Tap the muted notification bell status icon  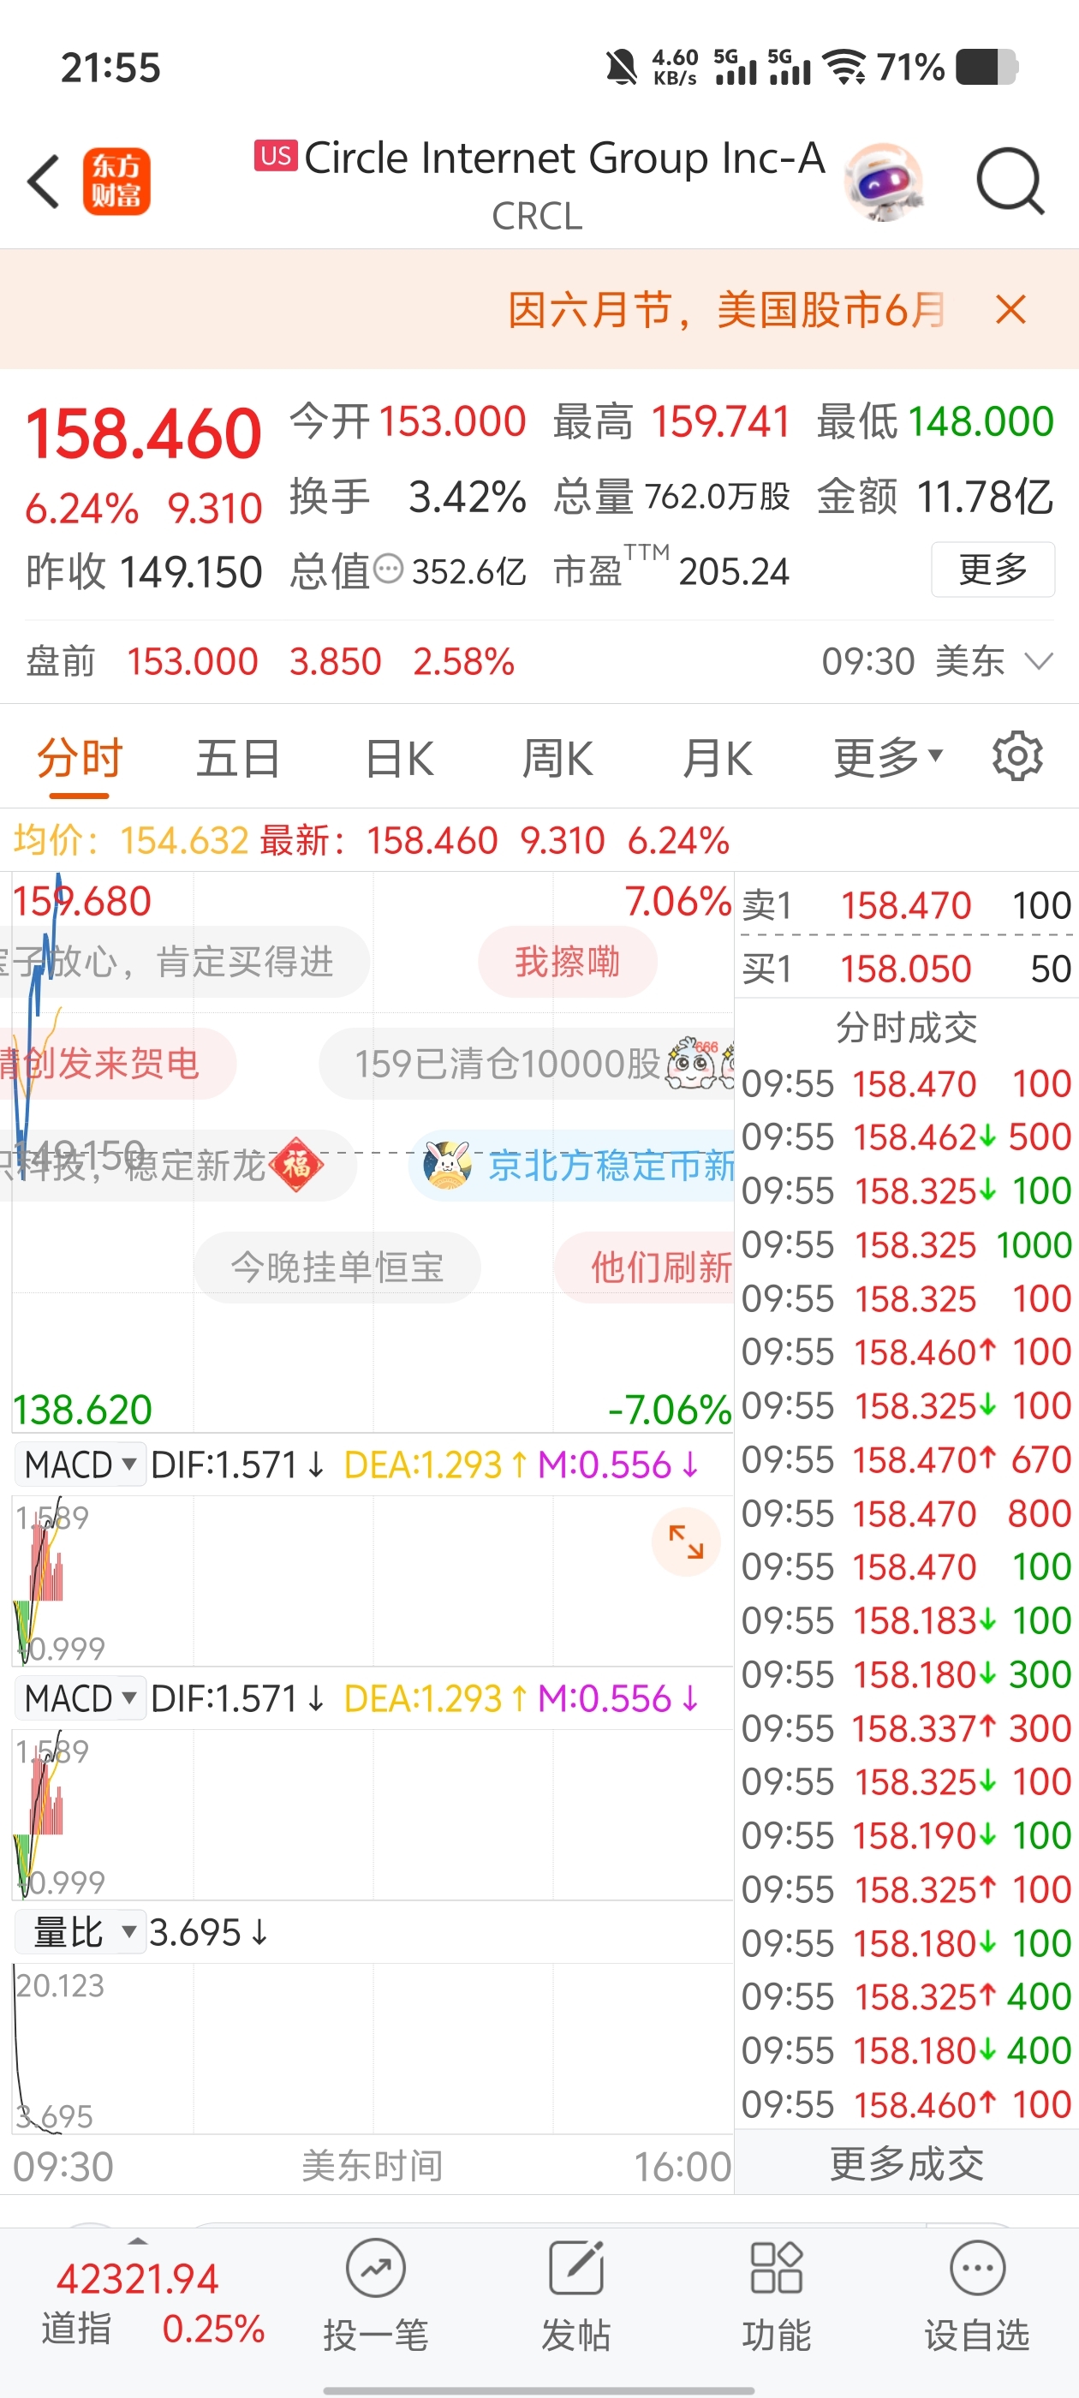click(x=621, y=68)
